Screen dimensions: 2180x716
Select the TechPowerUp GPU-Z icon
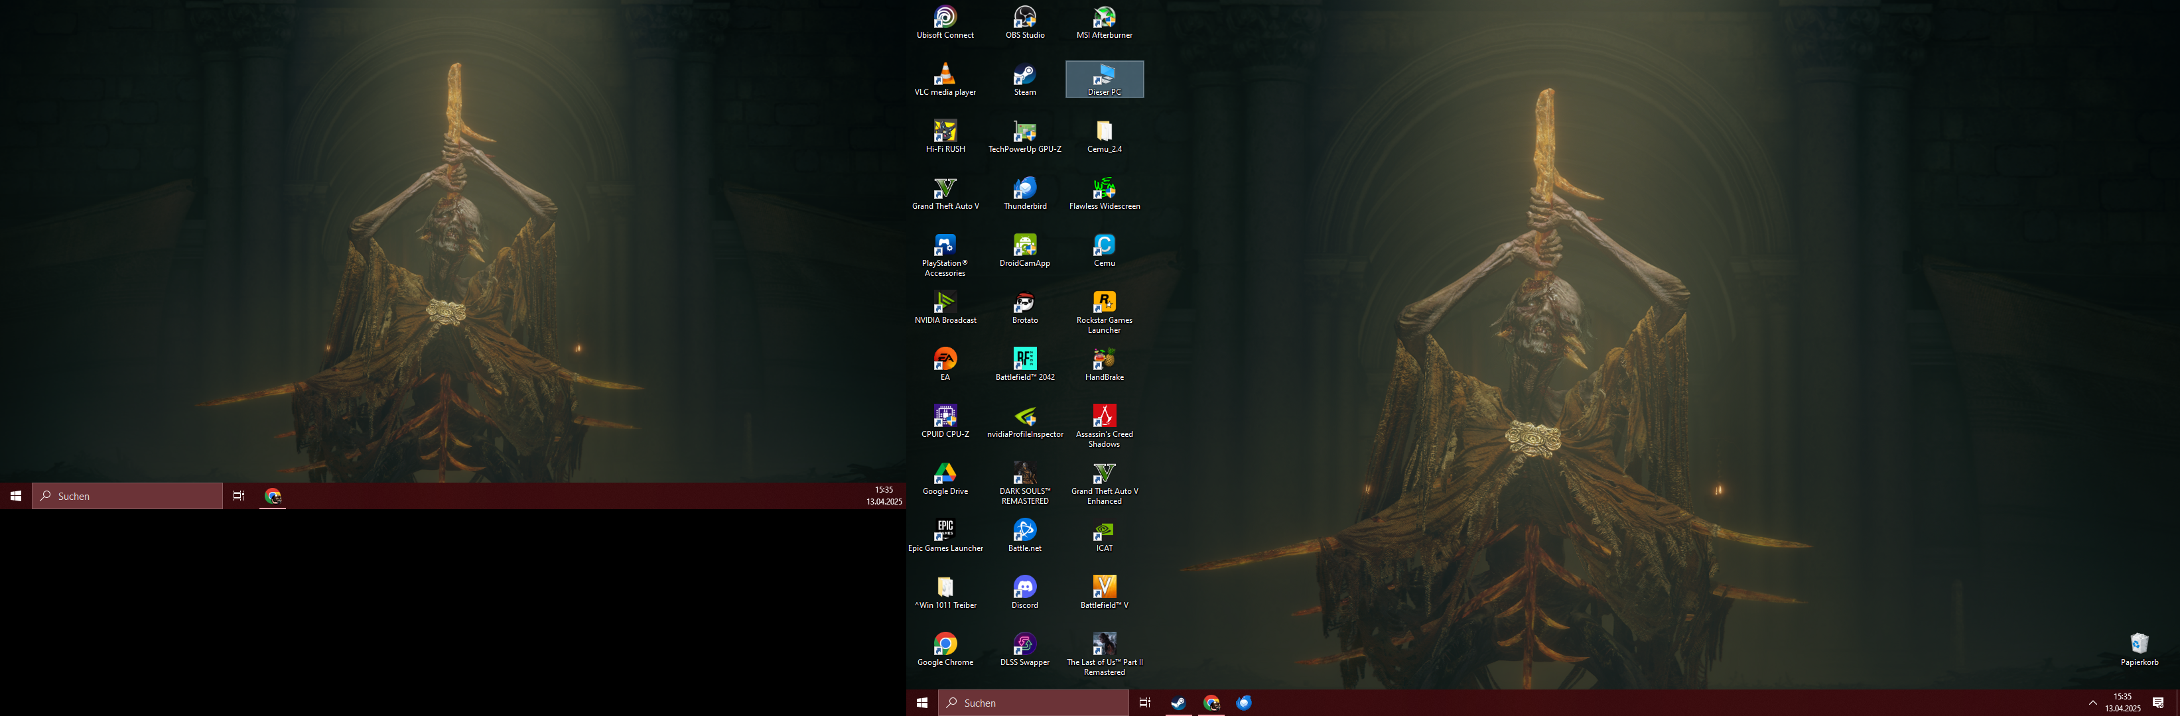[1024, 132]
